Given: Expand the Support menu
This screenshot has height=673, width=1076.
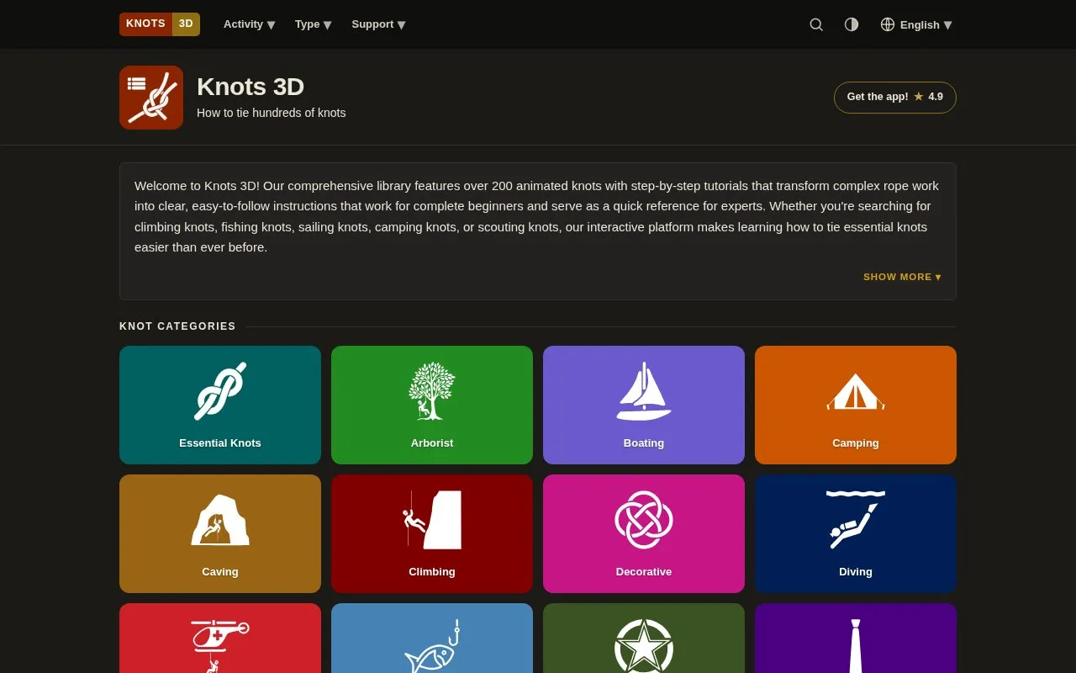Looking at the screenshot, I should [x=379, y=24].
